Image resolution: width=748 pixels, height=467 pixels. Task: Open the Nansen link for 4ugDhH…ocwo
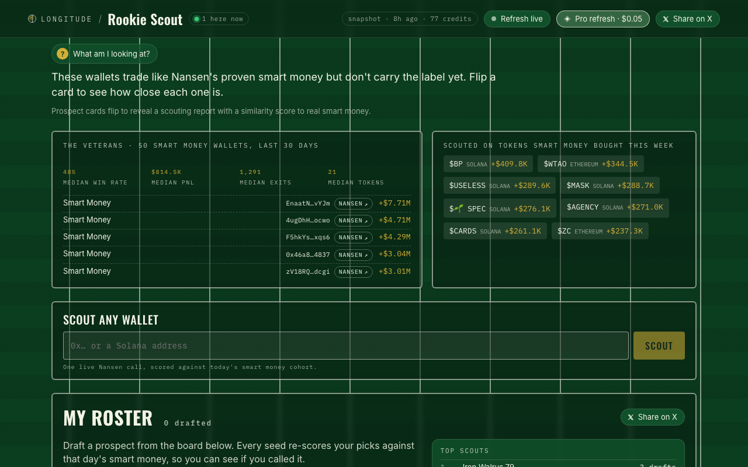tap(354, 221)
